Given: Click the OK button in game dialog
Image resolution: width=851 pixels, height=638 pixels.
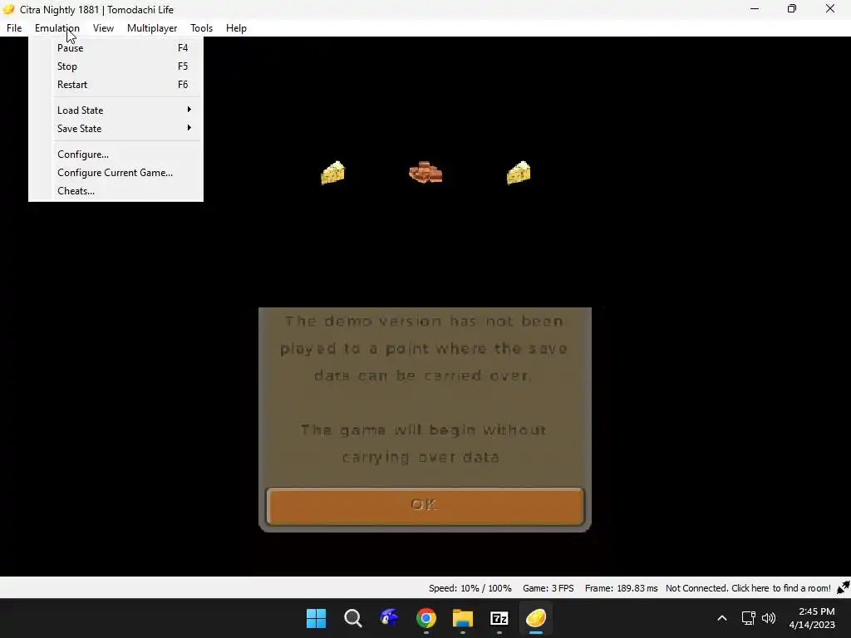Looking at the screenshot, I should pos(425,506).
